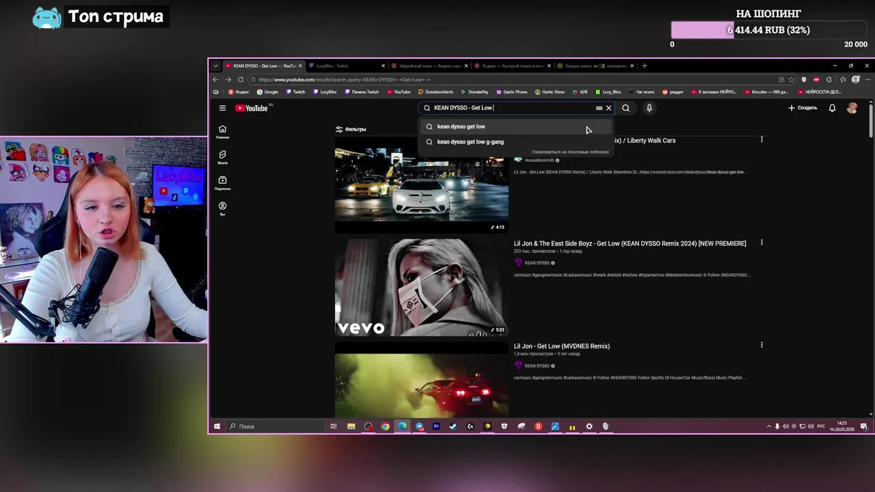
Task: Open the Вы section in sidebar
Action: 222,208
